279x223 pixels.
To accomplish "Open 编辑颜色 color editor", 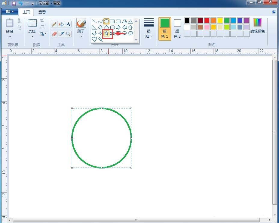I will click(257, 26).
